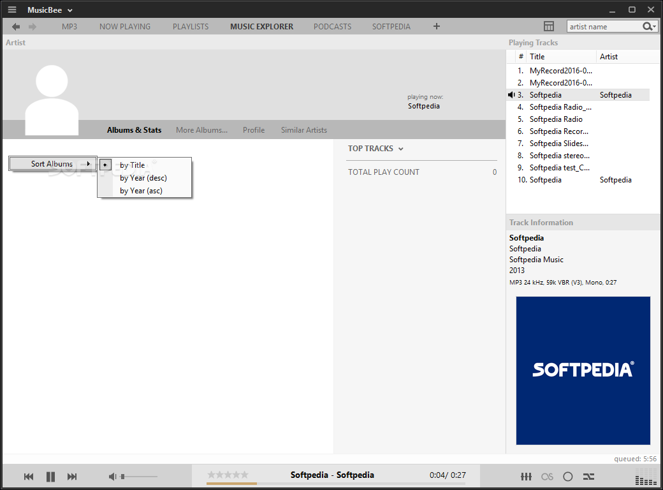Pause playback
The width and height of the screenshot is (663, 490).
click(x=50, y=477)
